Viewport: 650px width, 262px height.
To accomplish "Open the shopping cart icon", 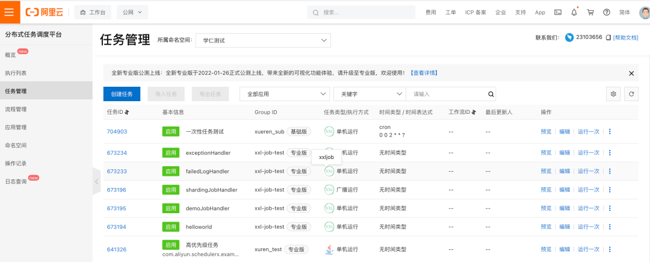I will coord(590,13).
